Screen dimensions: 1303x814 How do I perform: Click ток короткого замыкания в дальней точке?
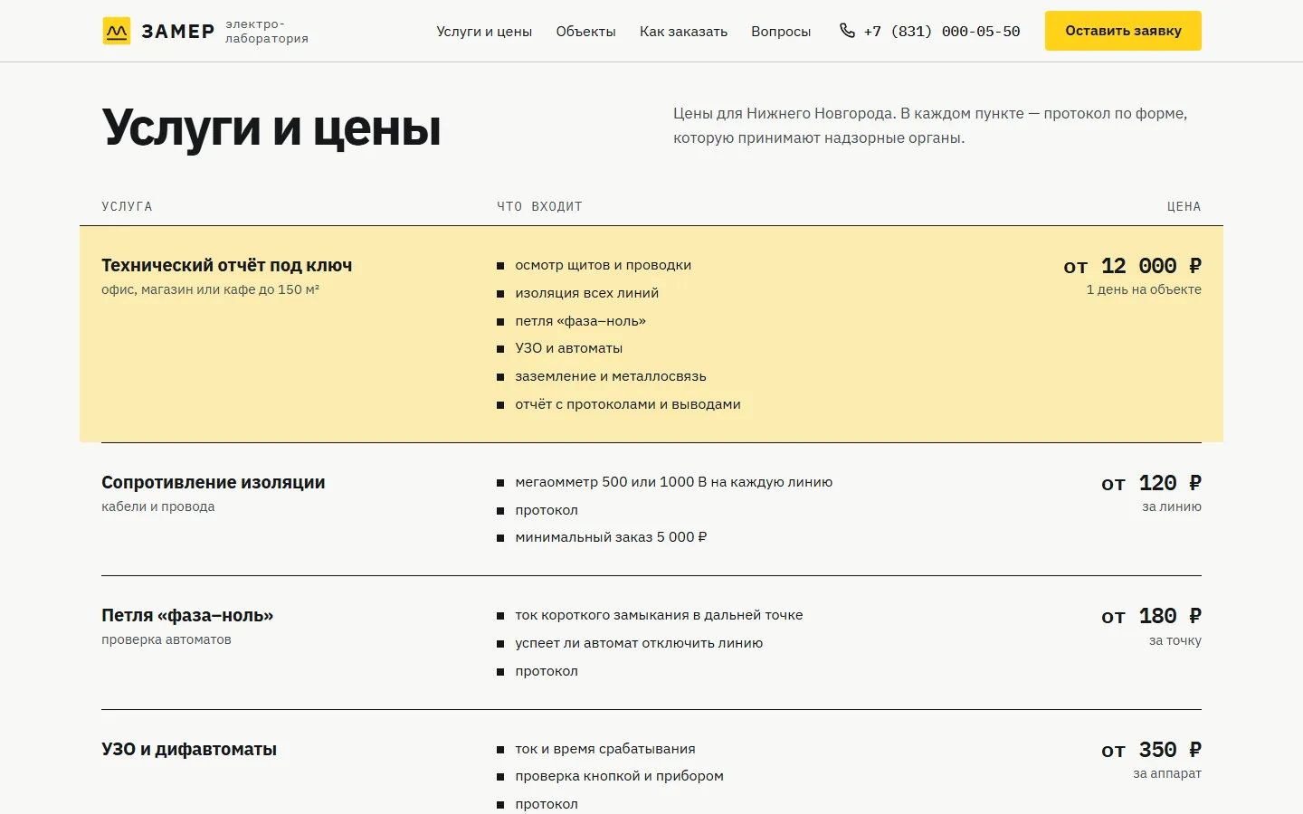point(659,615)
